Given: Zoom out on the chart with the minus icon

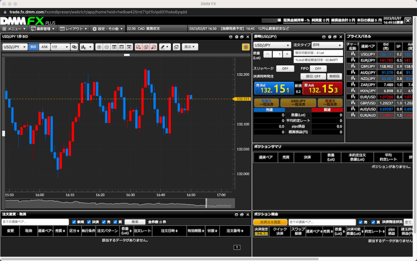Looking at the screenshot, I should [x=107, y=47].
